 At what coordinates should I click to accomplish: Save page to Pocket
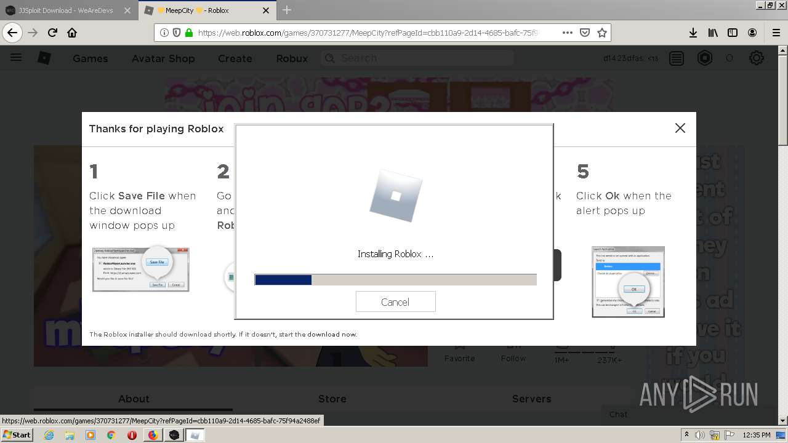(x=585, y=33)
